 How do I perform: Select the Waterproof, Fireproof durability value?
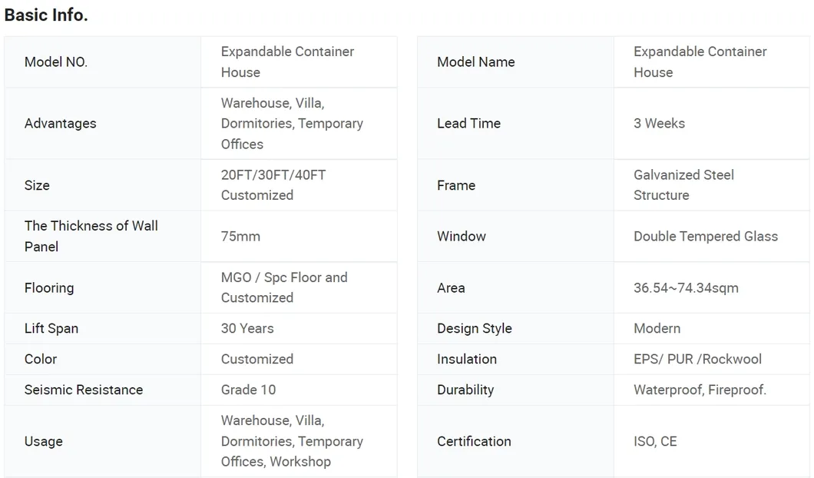tap(700, 390)
